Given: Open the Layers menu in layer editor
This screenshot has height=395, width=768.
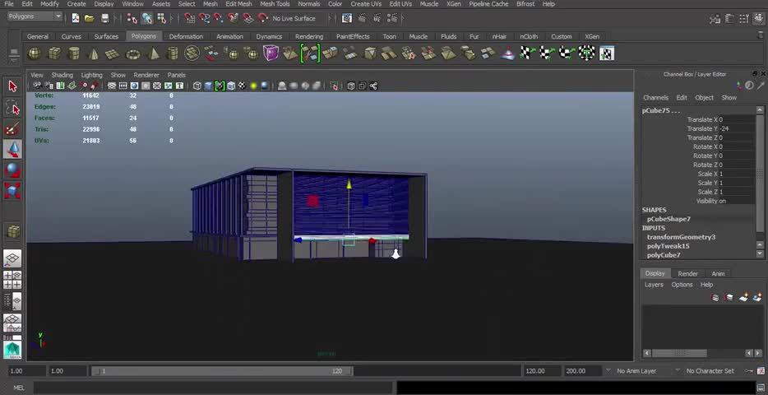Looking at the screenshot, I should 654,285.
